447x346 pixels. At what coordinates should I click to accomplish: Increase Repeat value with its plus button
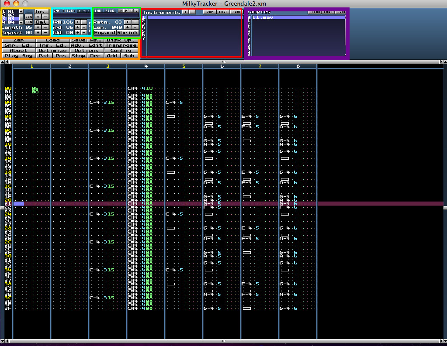click(38, 32)
